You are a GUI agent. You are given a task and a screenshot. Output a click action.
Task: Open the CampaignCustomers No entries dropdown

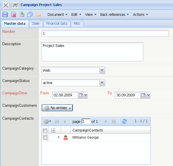point(57,108)
